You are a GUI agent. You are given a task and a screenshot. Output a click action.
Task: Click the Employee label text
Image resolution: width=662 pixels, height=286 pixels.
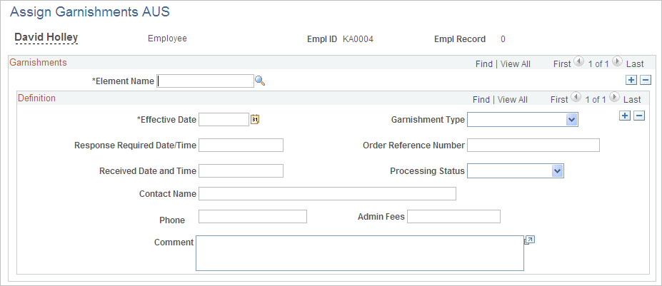coord(167,39)
